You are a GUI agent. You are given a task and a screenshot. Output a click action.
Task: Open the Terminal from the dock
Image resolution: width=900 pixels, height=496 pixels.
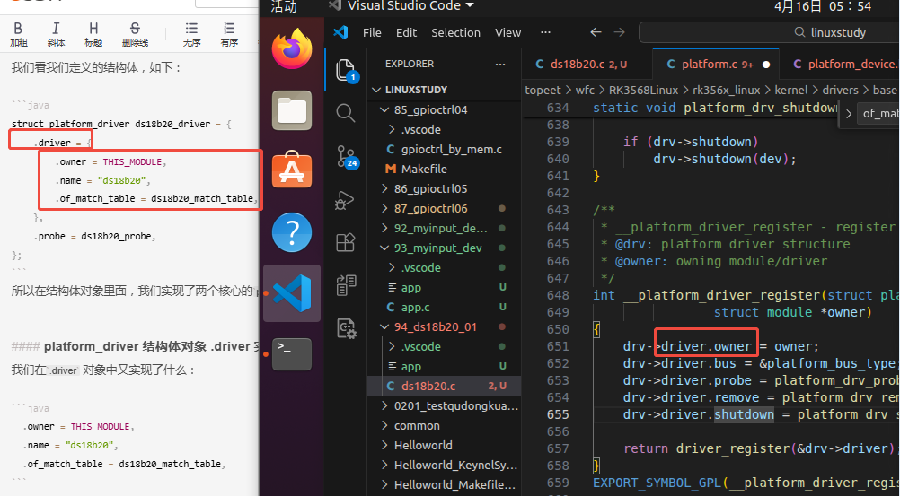[x=292, y=353]
